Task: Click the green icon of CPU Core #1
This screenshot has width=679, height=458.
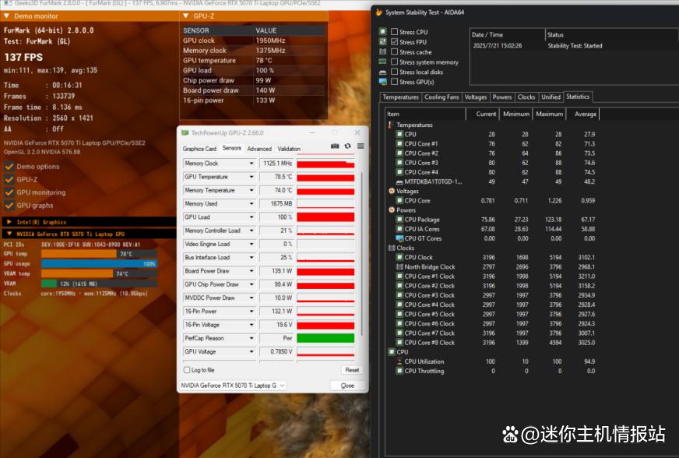Action: click(399, 144)
